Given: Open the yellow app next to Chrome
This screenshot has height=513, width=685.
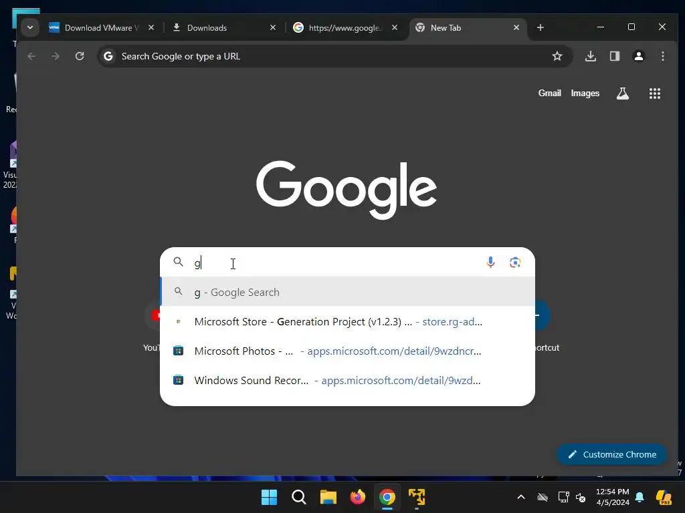Looking at the screenshot, I should pos(417,497).
